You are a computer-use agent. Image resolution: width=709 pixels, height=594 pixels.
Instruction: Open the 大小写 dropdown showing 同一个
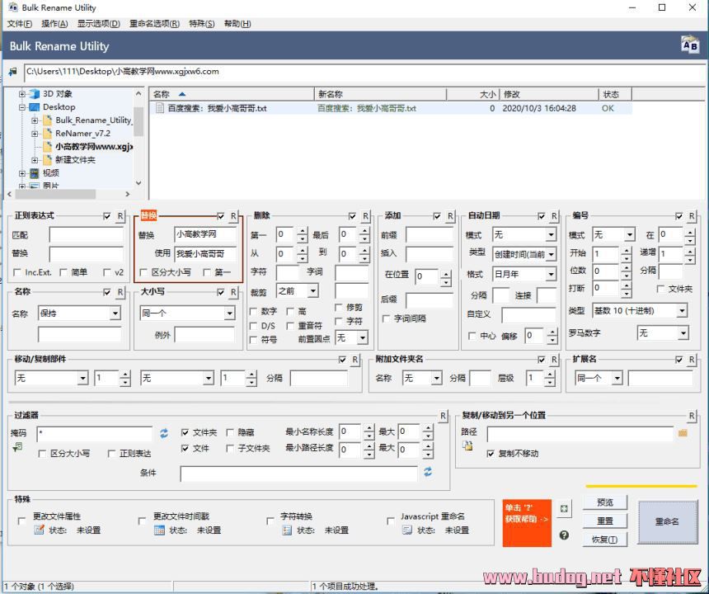point(229,313)
